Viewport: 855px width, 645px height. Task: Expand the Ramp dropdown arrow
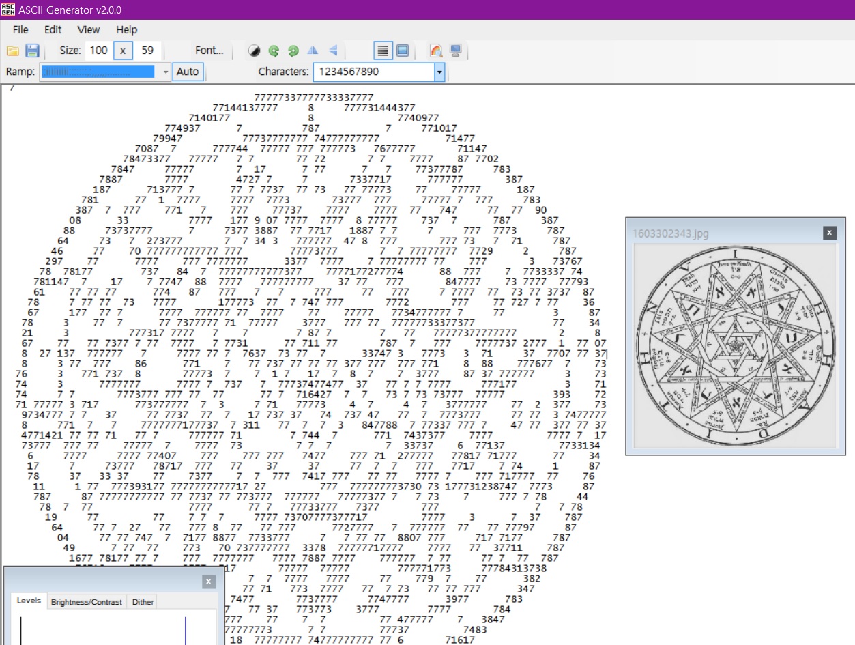point(166,72)
